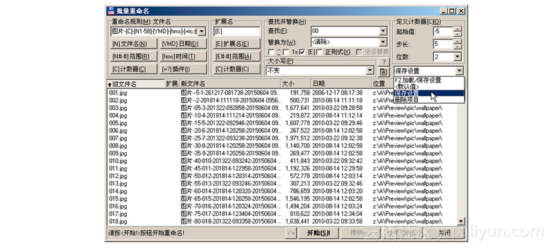Click the rename mask text field
Viewport: 551px width, 248px height.
pyautogui.click(x=154, y=31)
